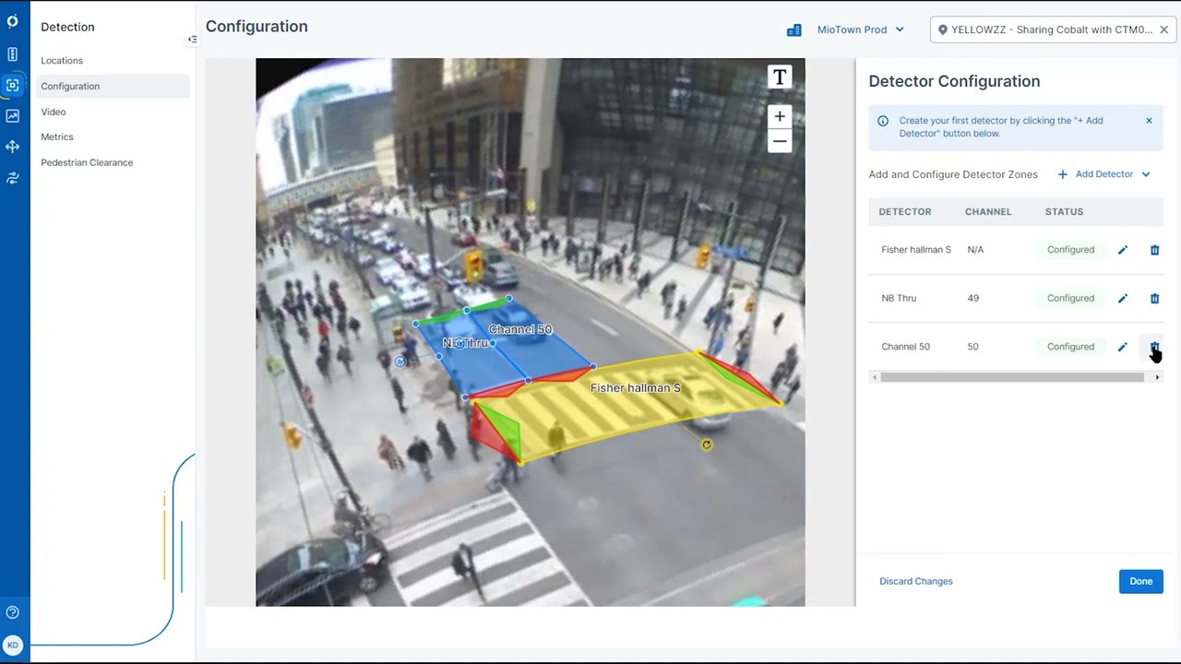1181x664 pixels.
Task: Open Locations in the Detection menu
Action: coord(62,61)
